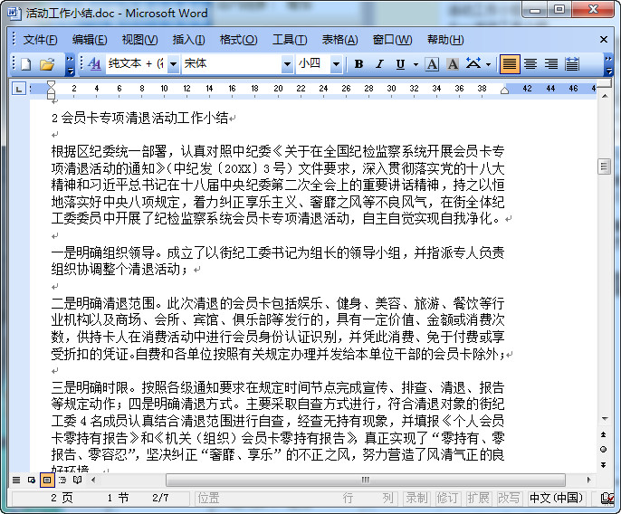Screen dimensions: 621x514
Task: Click the font name field 宋体
Action: (x=232, y=63)
